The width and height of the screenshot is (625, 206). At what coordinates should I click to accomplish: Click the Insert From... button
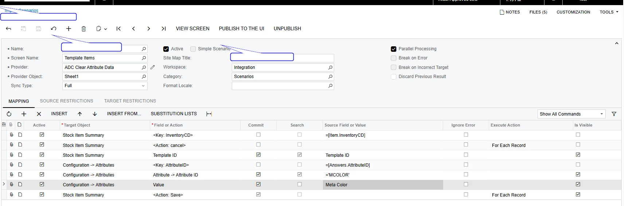[x=124, y=114]
